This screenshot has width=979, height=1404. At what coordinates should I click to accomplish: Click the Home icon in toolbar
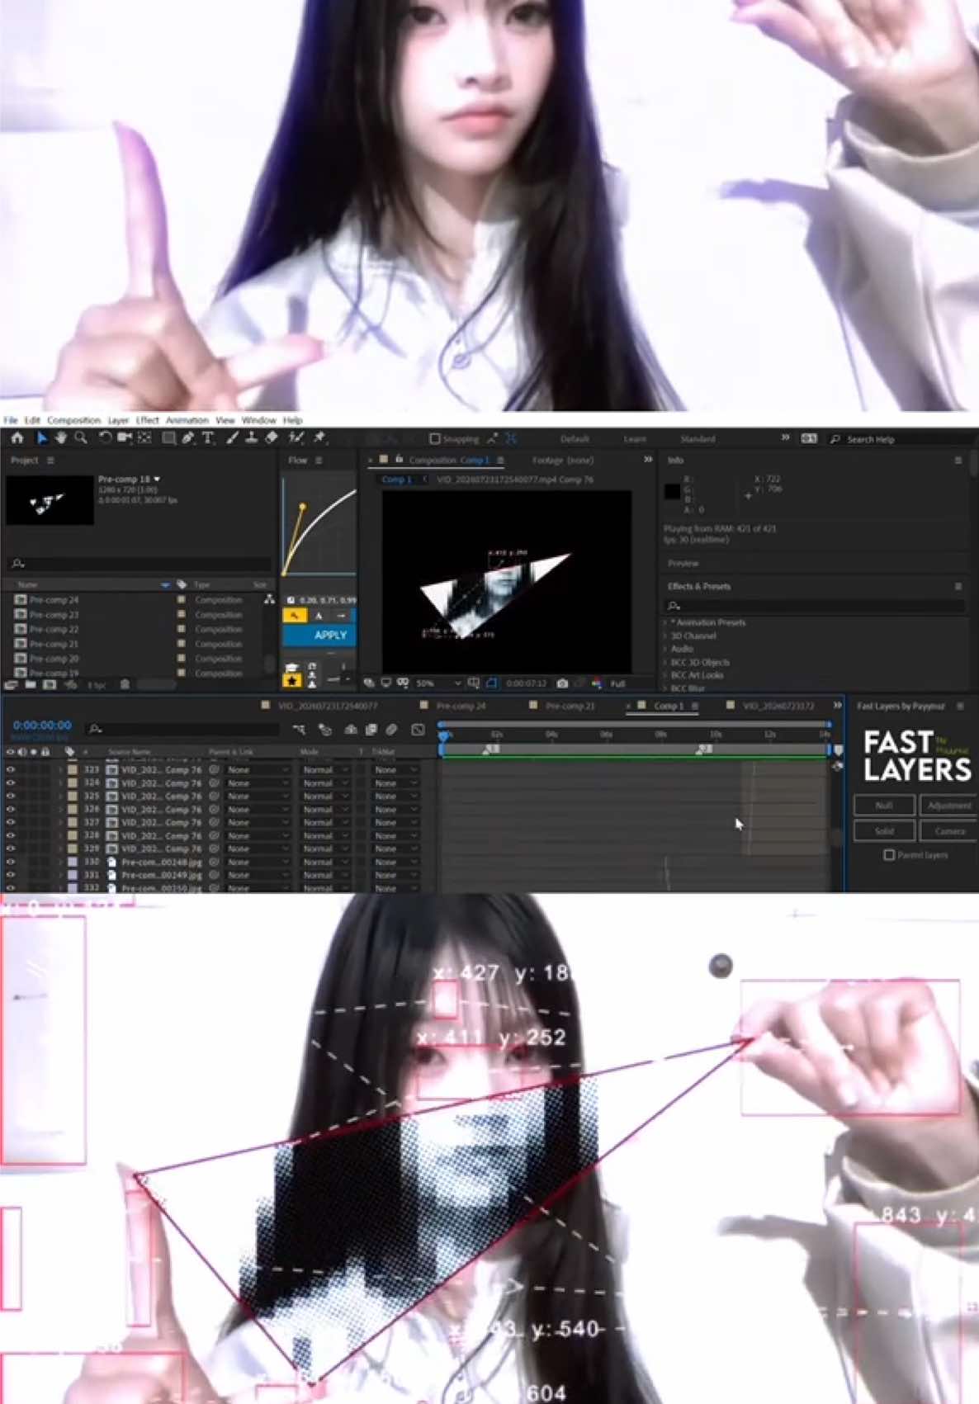[x=17, y=438]
